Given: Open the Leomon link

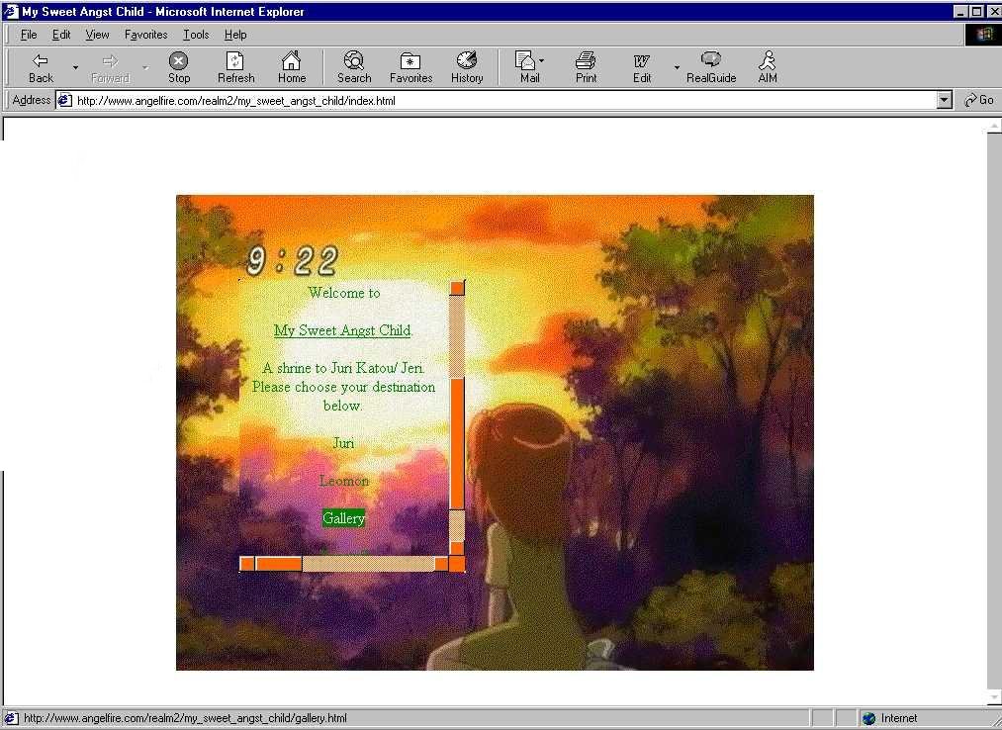Looking at the screenshot, I should coord(344,481).
